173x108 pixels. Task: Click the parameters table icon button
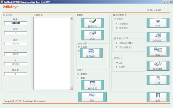(x=92, y=35)
